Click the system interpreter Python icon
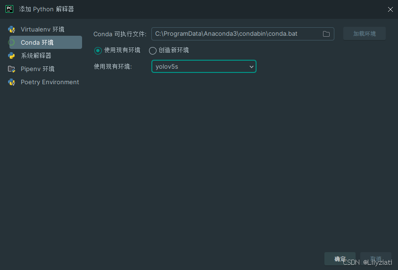This screenshot has width=398, height=270. [11, 56]
